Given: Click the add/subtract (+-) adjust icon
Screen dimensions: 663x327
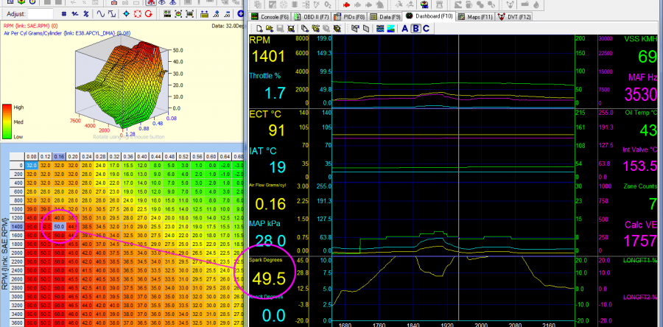Looking at the screenshot, I should 75,13.
